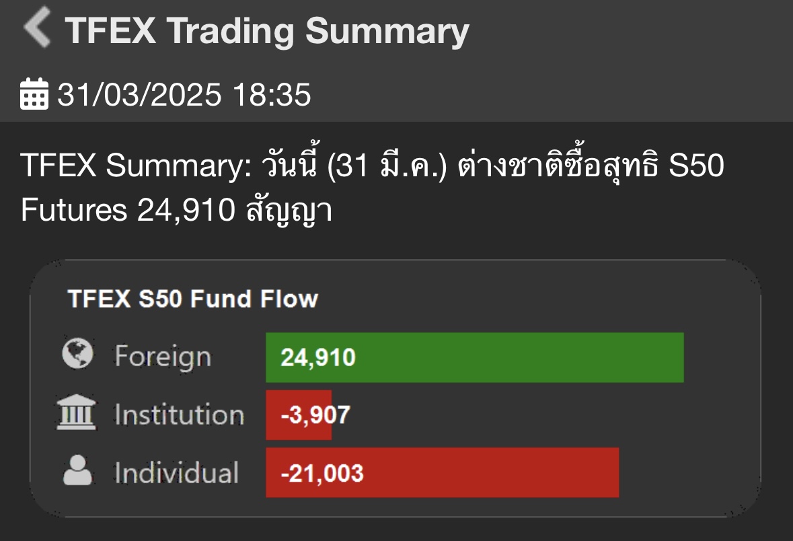Click the -21,003 value label
Screen dimensions: 793x541
point(322,473)
